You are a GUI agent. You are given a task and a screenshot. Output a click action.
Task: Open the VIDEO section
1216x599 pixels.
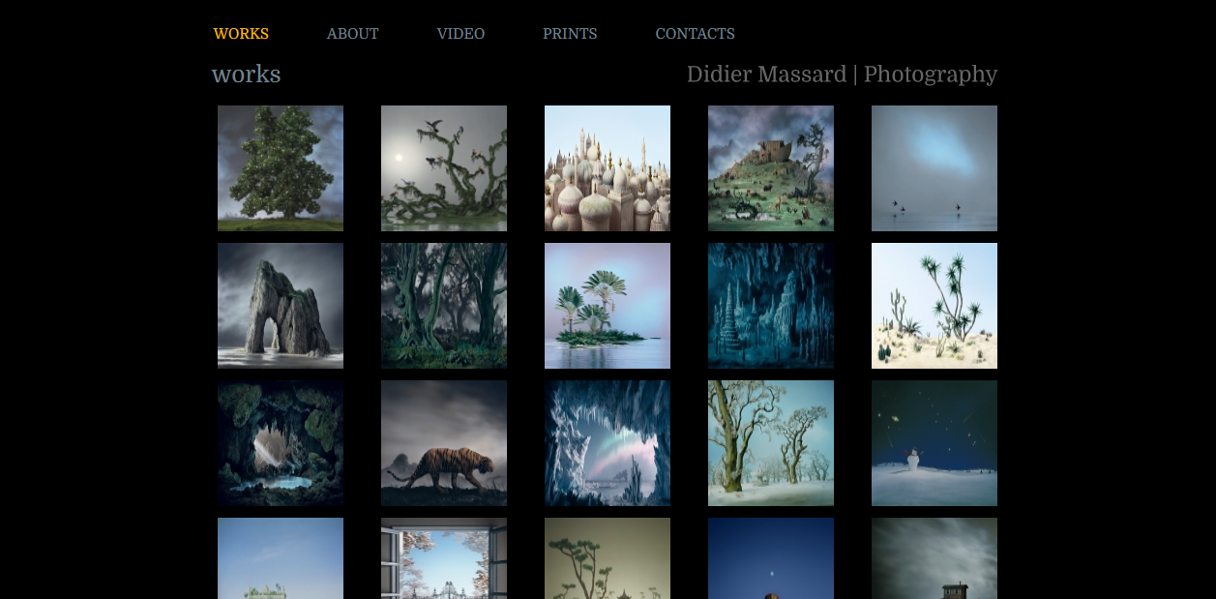tap(460, 34)
